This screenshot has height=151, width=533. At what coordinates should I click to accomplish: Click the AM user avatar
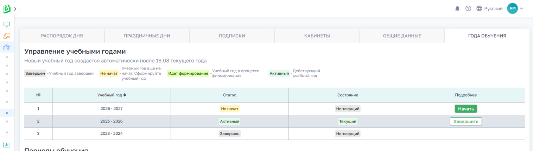click(512, 8)
